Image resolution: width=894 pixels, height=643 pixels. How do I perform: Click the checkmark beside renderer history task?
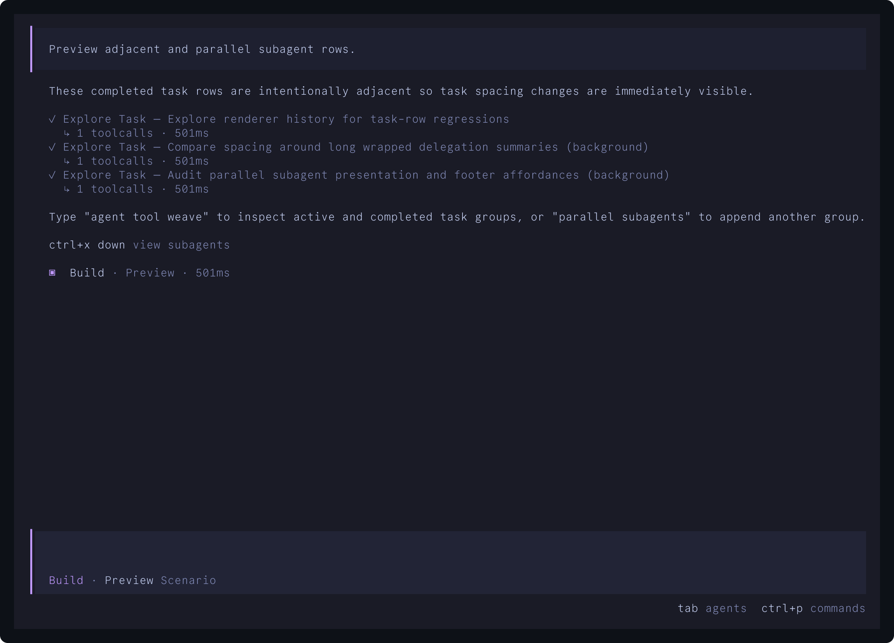click(52, 119)
